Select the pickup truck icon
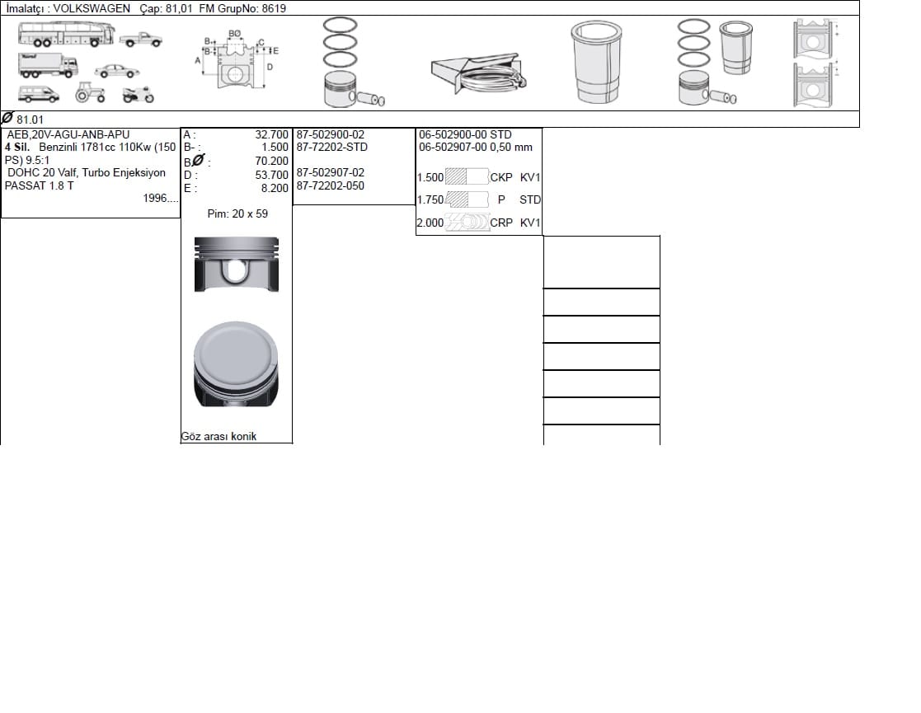Viewport: 921px width, 713px height. pyautogui.click(x=140, y=40)
